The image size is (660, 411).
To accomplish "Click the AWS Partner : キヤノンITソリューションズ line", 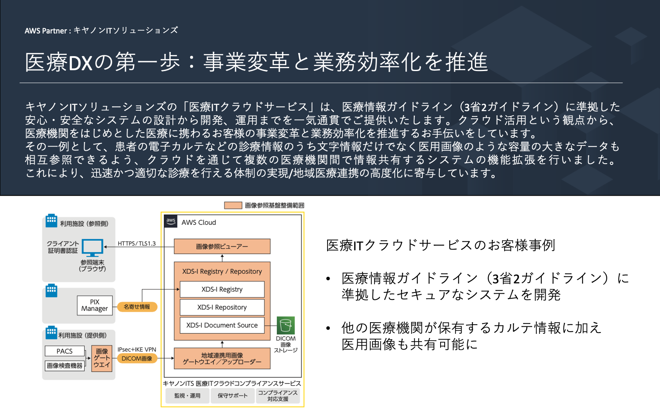I will click(101, 30).
